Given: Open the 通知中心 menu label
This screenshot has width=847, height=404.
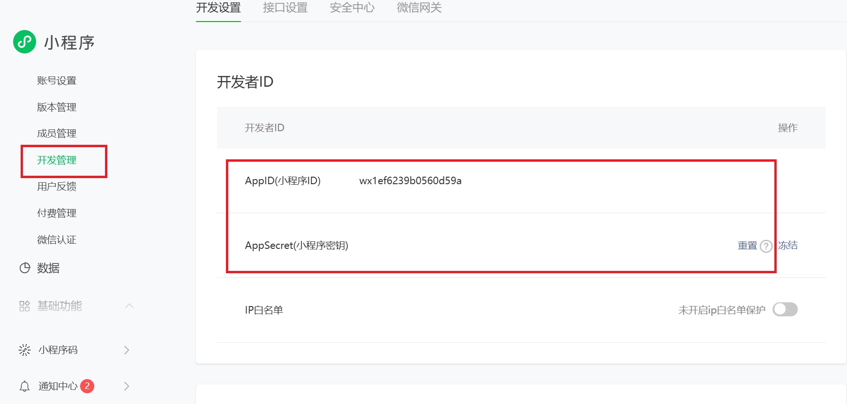Looking at the screenshot, I should click(x=58, y=386).
